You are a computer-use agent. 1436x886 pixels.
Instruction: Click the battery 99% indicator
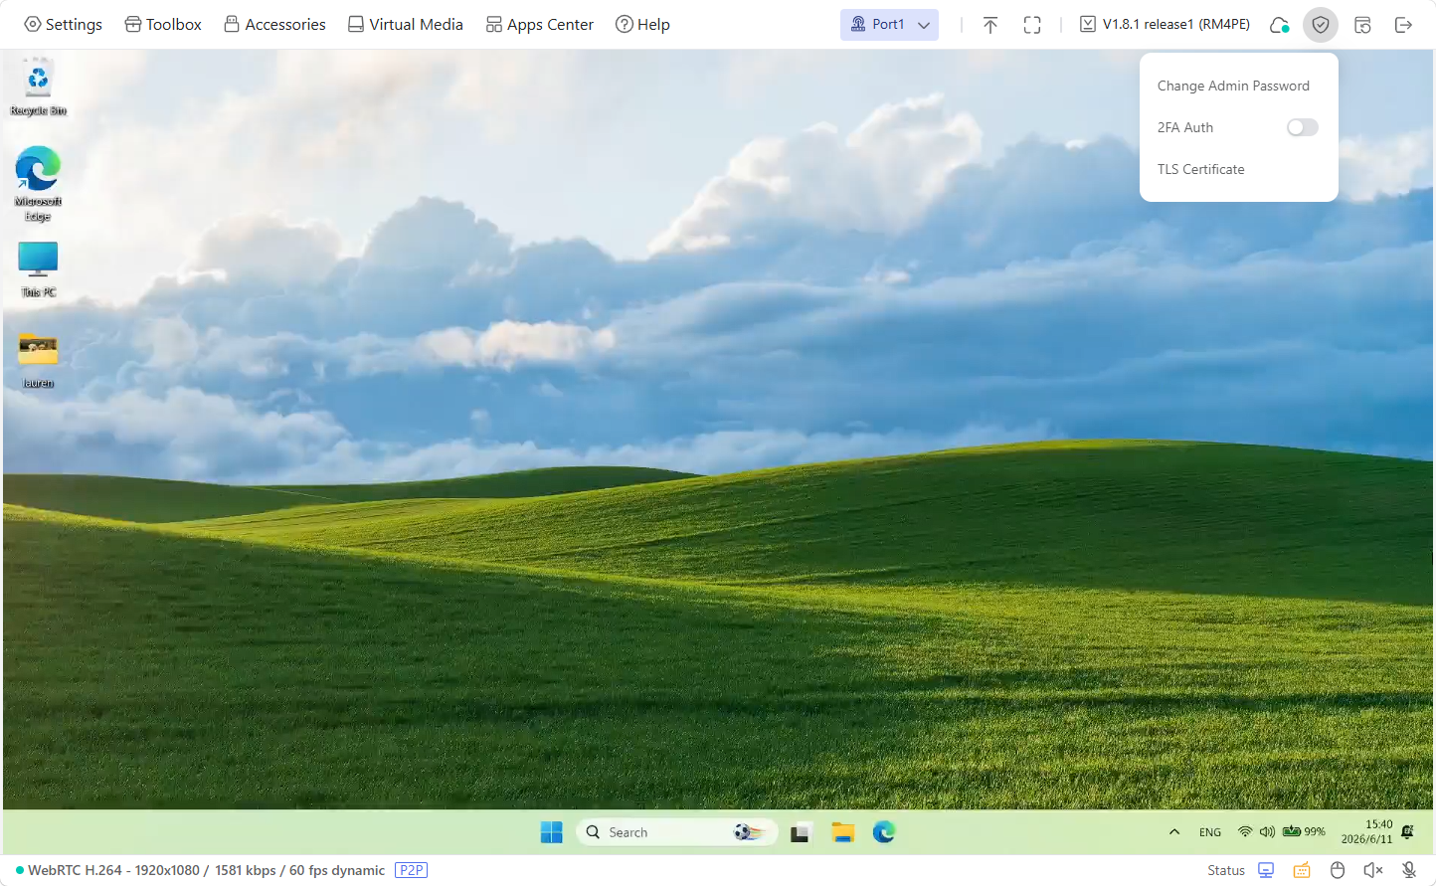[1304, 831]
